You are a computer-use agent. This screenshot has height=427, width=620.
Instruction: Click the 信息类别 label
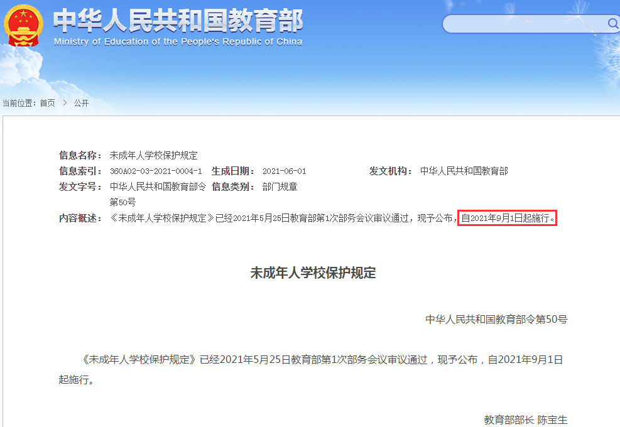[233, 186]
